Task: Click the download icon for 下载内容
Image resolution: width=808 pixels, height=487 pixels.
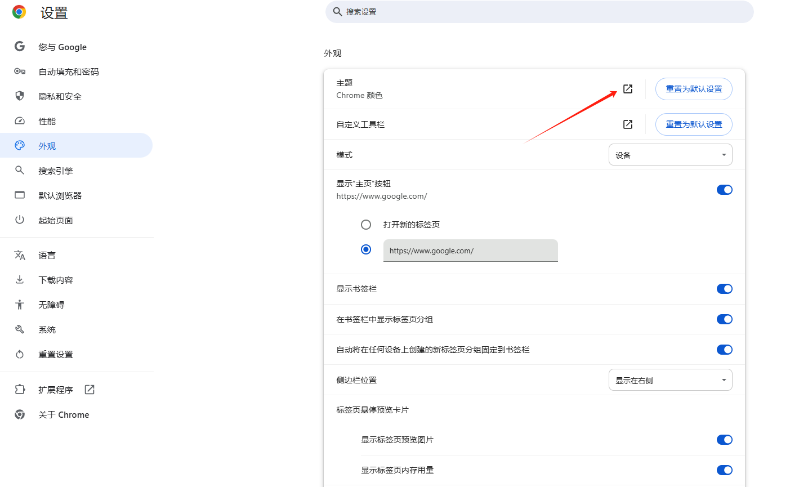Action: (x=20, y=280)
